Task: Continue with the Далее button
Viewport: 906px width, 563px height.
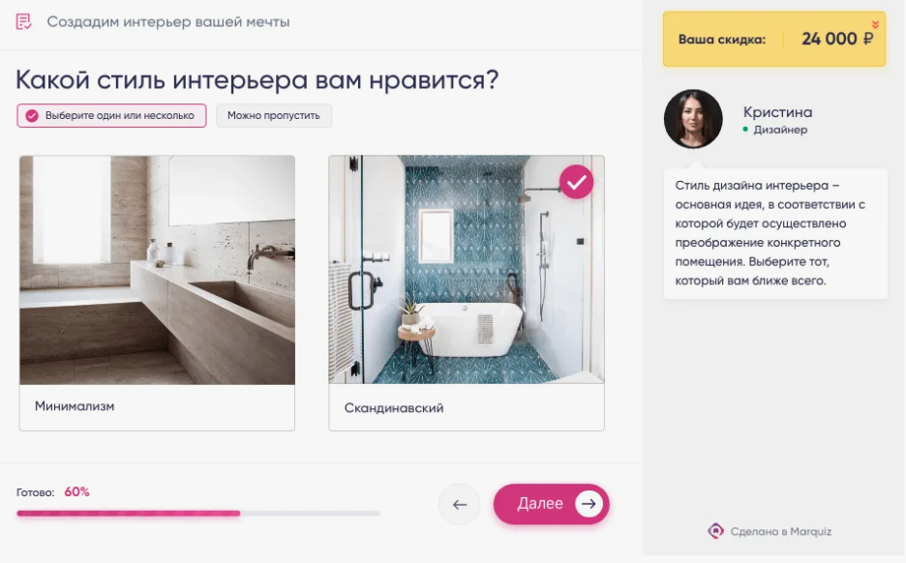Action: 551,504
